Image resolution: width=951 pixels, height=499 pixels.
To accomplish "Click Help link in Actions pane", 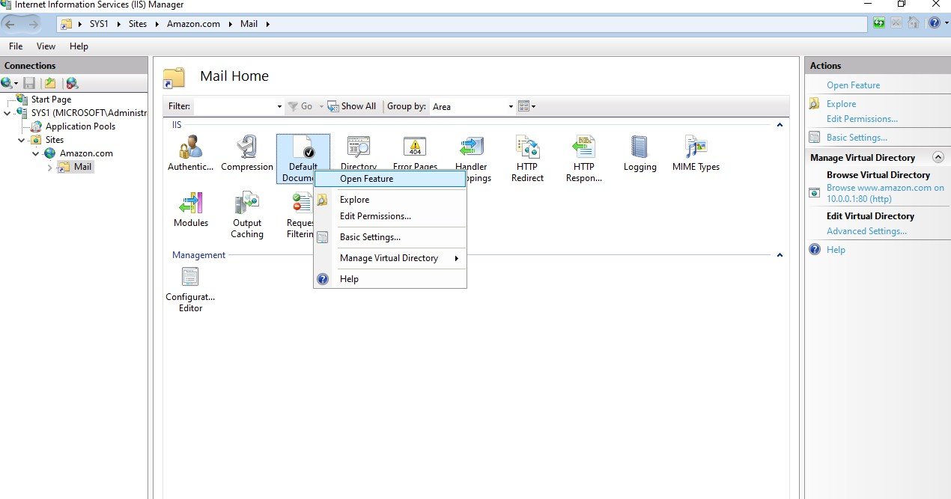I will pyautogui.click(x=836, y=250).
